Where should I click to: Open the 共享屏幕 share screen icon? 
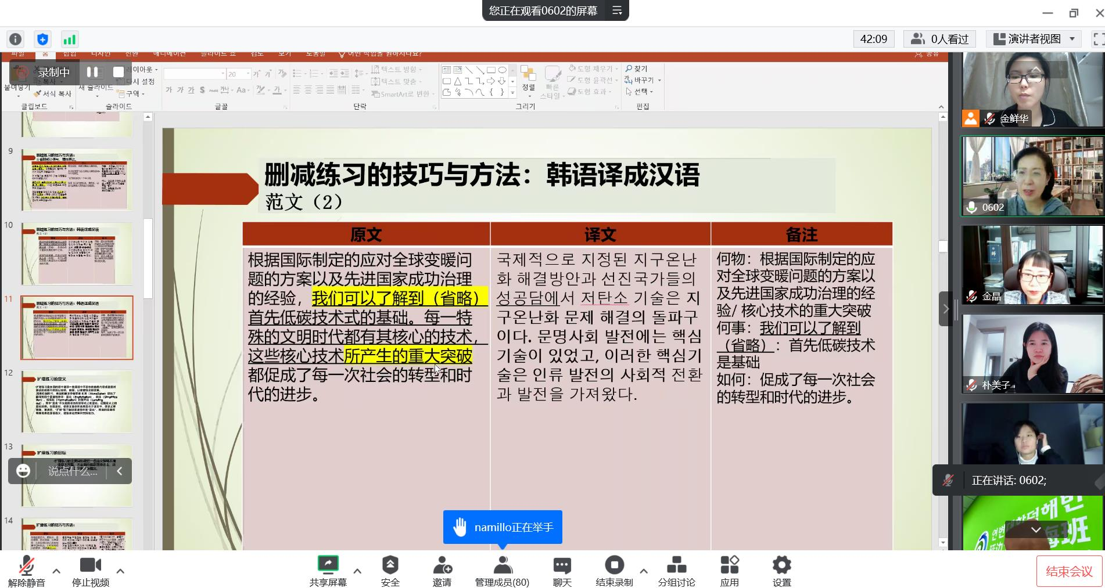coord(328,571)
